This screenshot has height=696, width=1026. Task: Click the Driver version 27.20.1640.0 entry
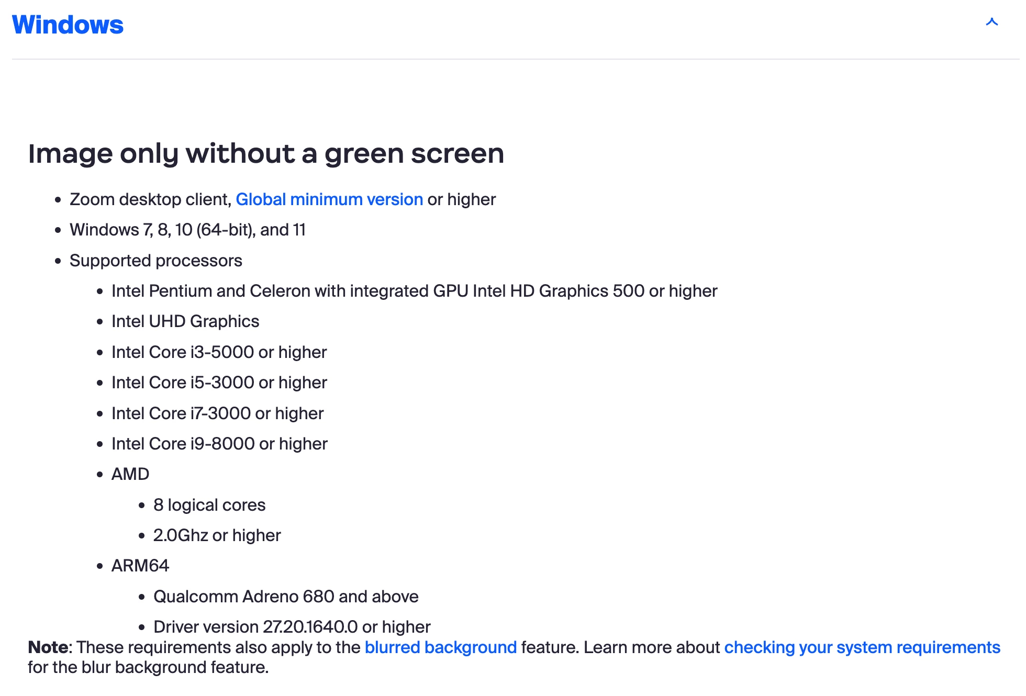(292, 627)
